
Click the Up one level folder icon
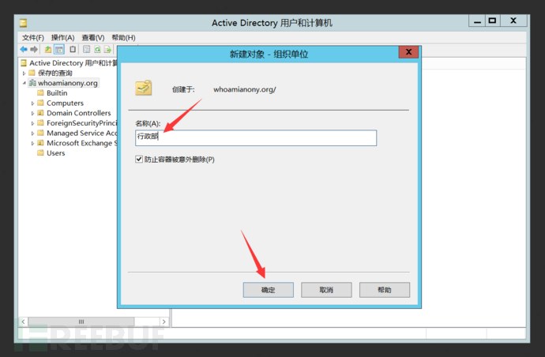pyautogui.click(x=48, y=49)
